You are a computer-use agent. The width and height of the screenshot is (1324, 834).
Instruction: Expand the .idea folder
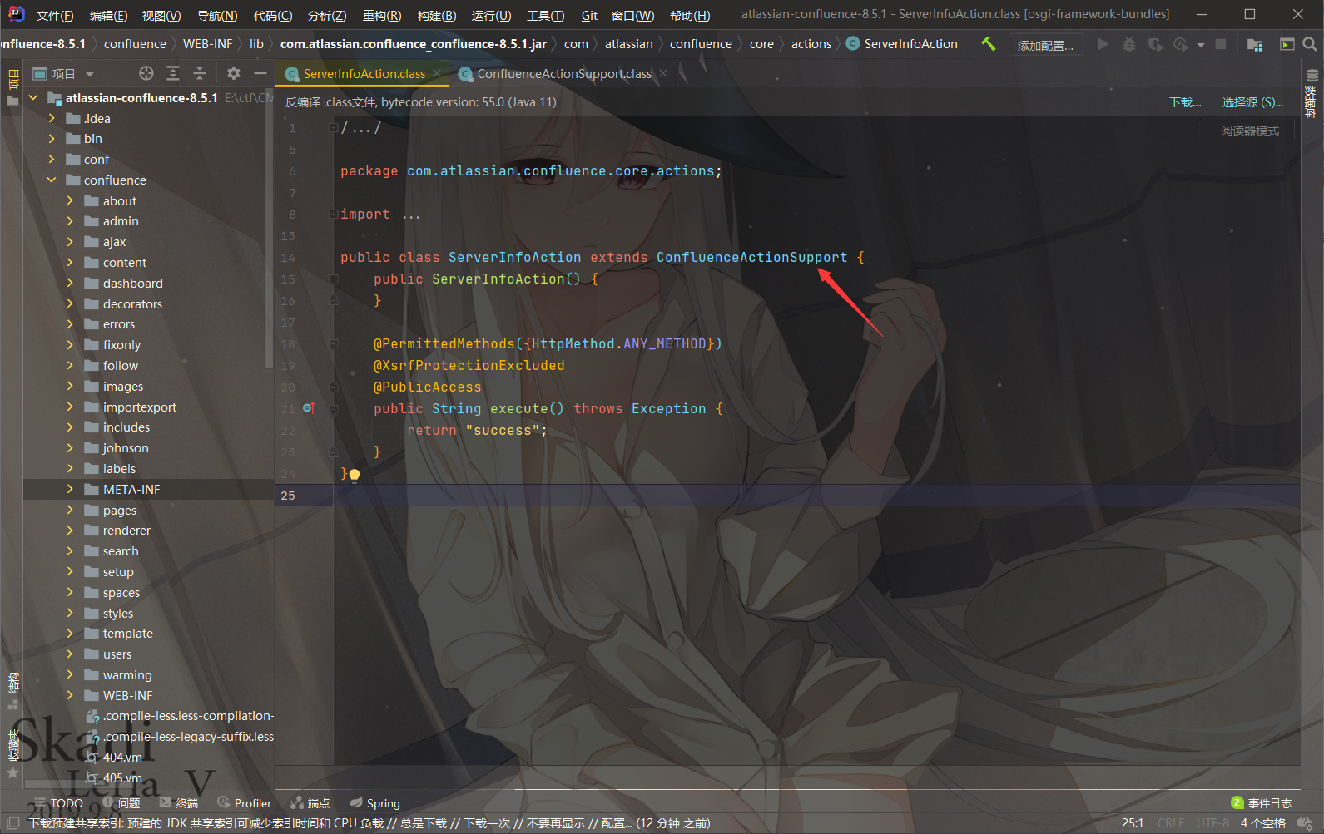click(x=52, y=118)
